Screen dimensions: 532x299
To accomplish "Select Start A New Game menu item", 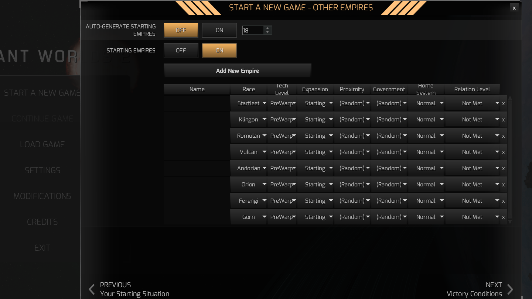I will point(42,93).
